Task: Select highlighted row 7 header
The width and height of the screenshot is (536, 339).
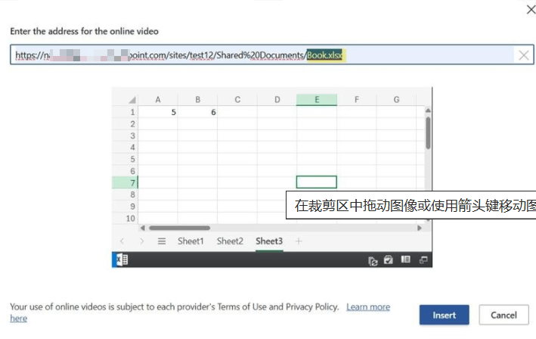Action: pos(125,183)
